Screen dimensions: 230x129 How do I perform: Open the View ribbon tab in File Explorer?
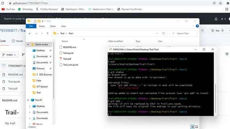click(63, 26)
